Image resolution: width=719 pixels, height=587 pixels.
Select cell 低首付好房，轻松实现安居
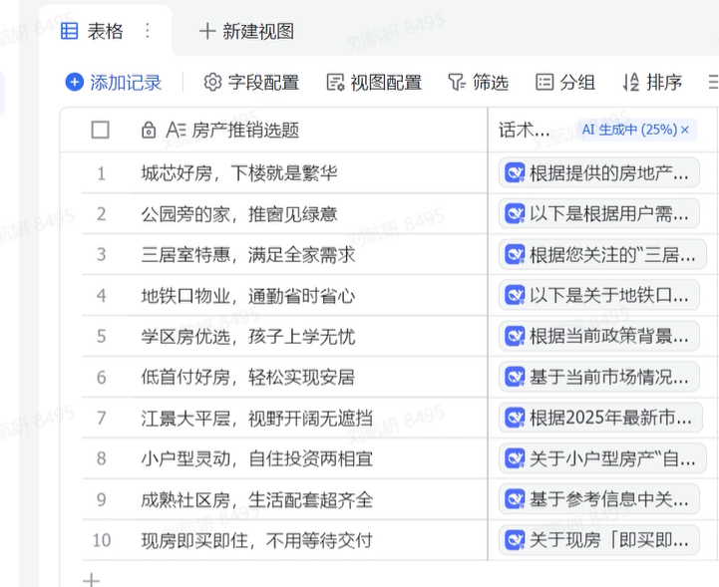(x=248, y=377)
